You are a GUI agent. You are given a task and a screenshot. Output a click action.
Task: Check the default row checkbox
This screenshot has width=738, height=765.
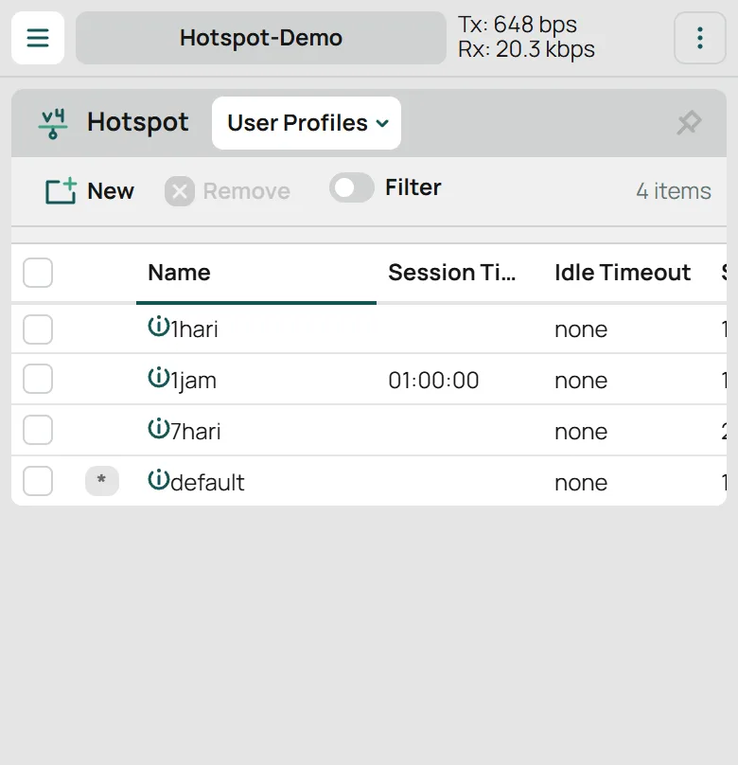click(38, 481)
